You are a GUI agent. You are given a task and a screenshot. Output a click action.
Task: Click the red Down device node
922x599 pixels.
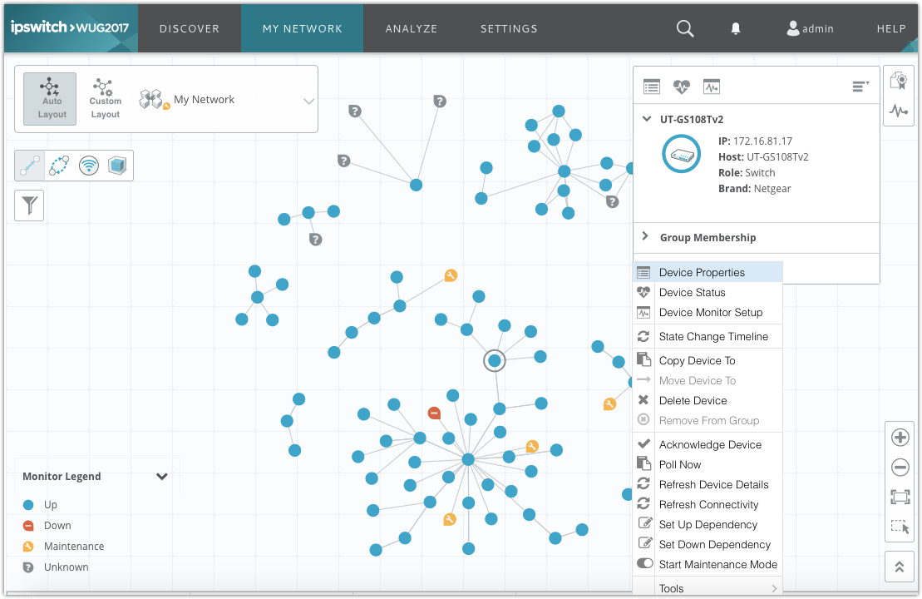coord(434,413)
